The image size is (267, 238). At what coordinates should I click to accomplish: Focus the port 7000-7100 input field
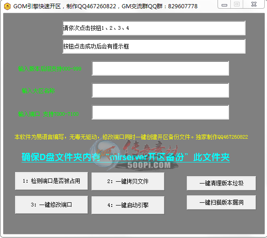tap(160, 112)
